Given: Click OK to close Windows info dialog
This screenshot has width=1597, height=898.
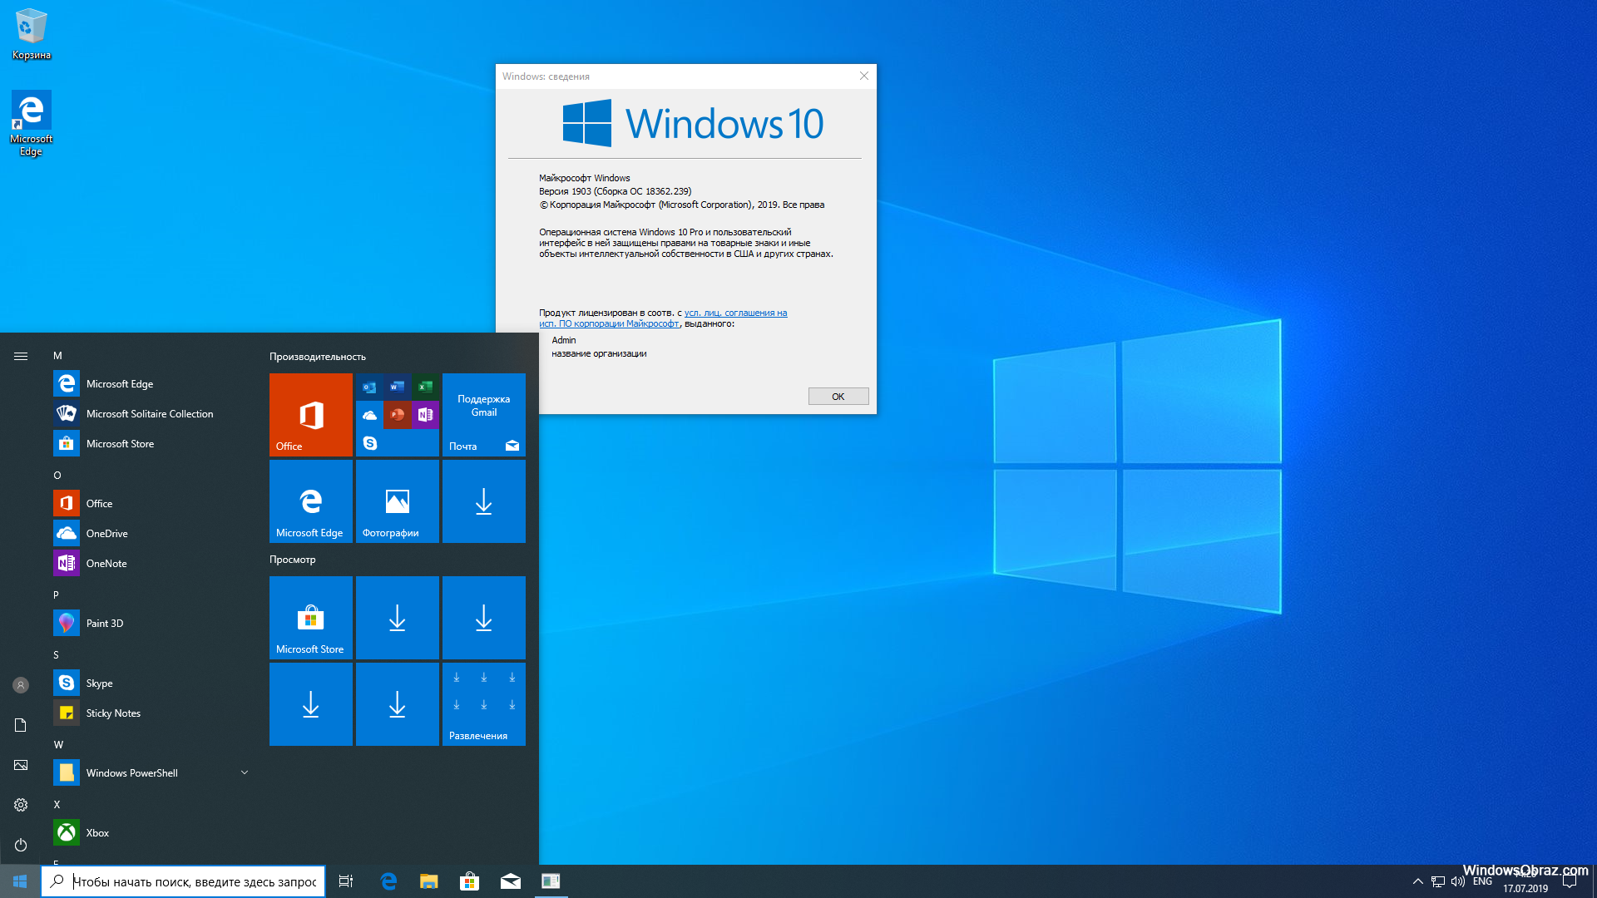Looking at the screenshot, I should [838, 396].
